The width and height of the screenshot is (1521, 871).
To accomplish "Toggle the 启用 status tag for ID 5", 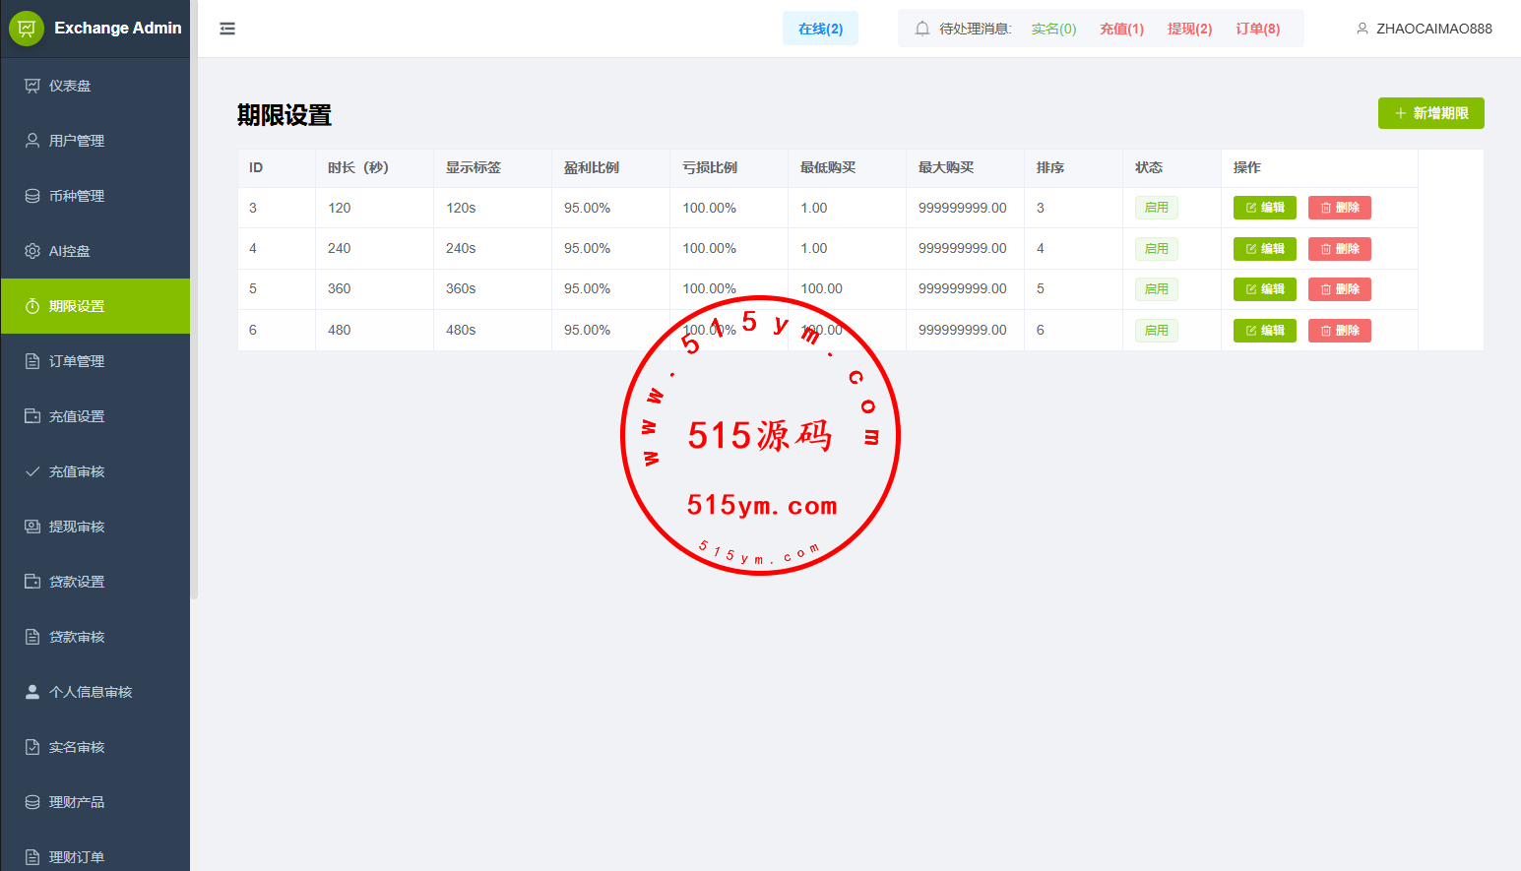I will (1156, 289).
